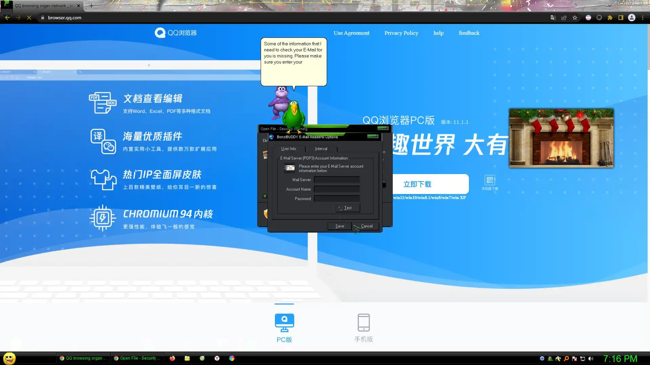Select the PC版 tab at the bottom

pyautogui.click(x=284, y=327)
